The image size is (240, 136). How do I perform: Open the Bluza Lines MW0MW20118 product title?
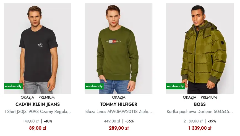click(x=119, y=112)
